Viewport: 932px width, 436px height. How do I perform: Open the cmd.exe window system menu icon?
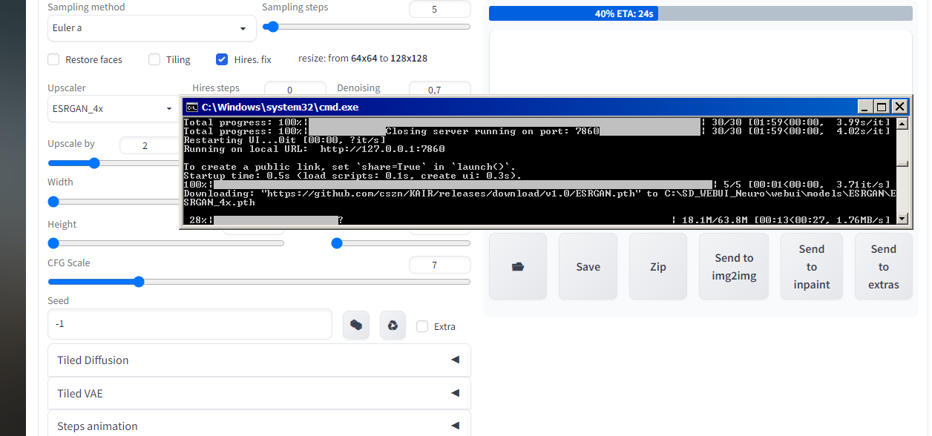(x=191, y=107)
